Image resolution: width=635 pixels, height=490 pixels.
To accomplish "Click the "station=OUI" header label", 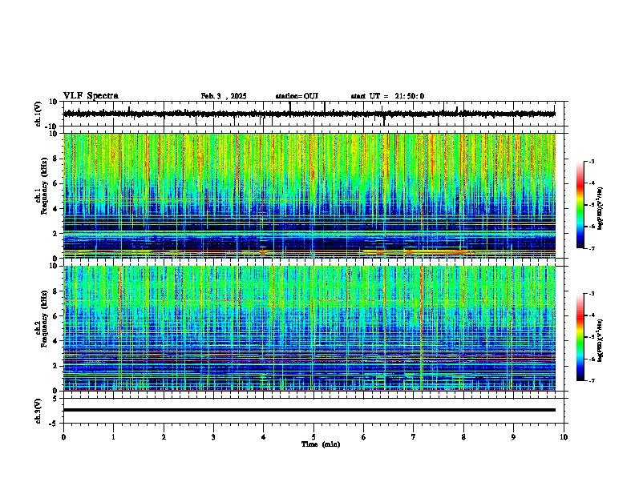I will (297, 96).
